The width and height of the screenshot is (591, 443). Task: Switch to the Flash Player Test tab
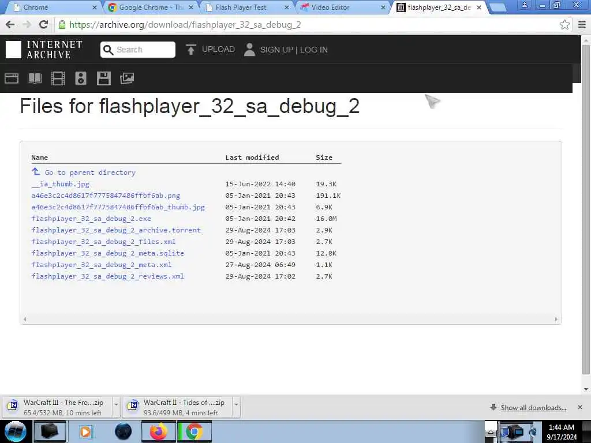click(x=247, y=7)
